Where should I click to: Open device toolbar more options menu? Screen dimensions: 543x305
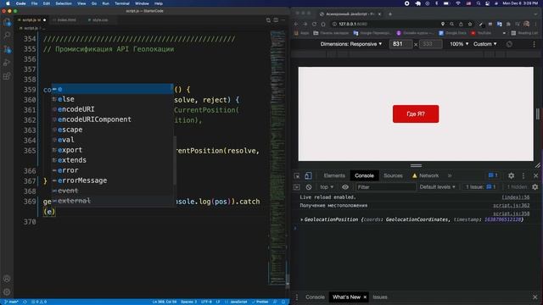[x=534, y=44]
